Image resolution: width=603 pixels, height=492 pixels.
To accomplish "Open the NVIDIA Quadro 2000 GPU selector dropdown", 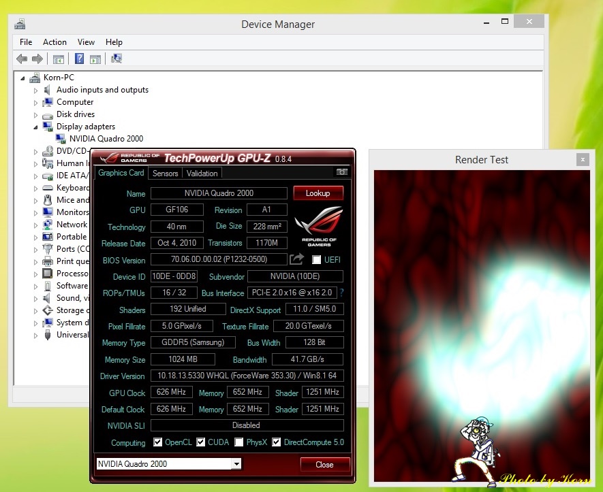I will point(236,464).
